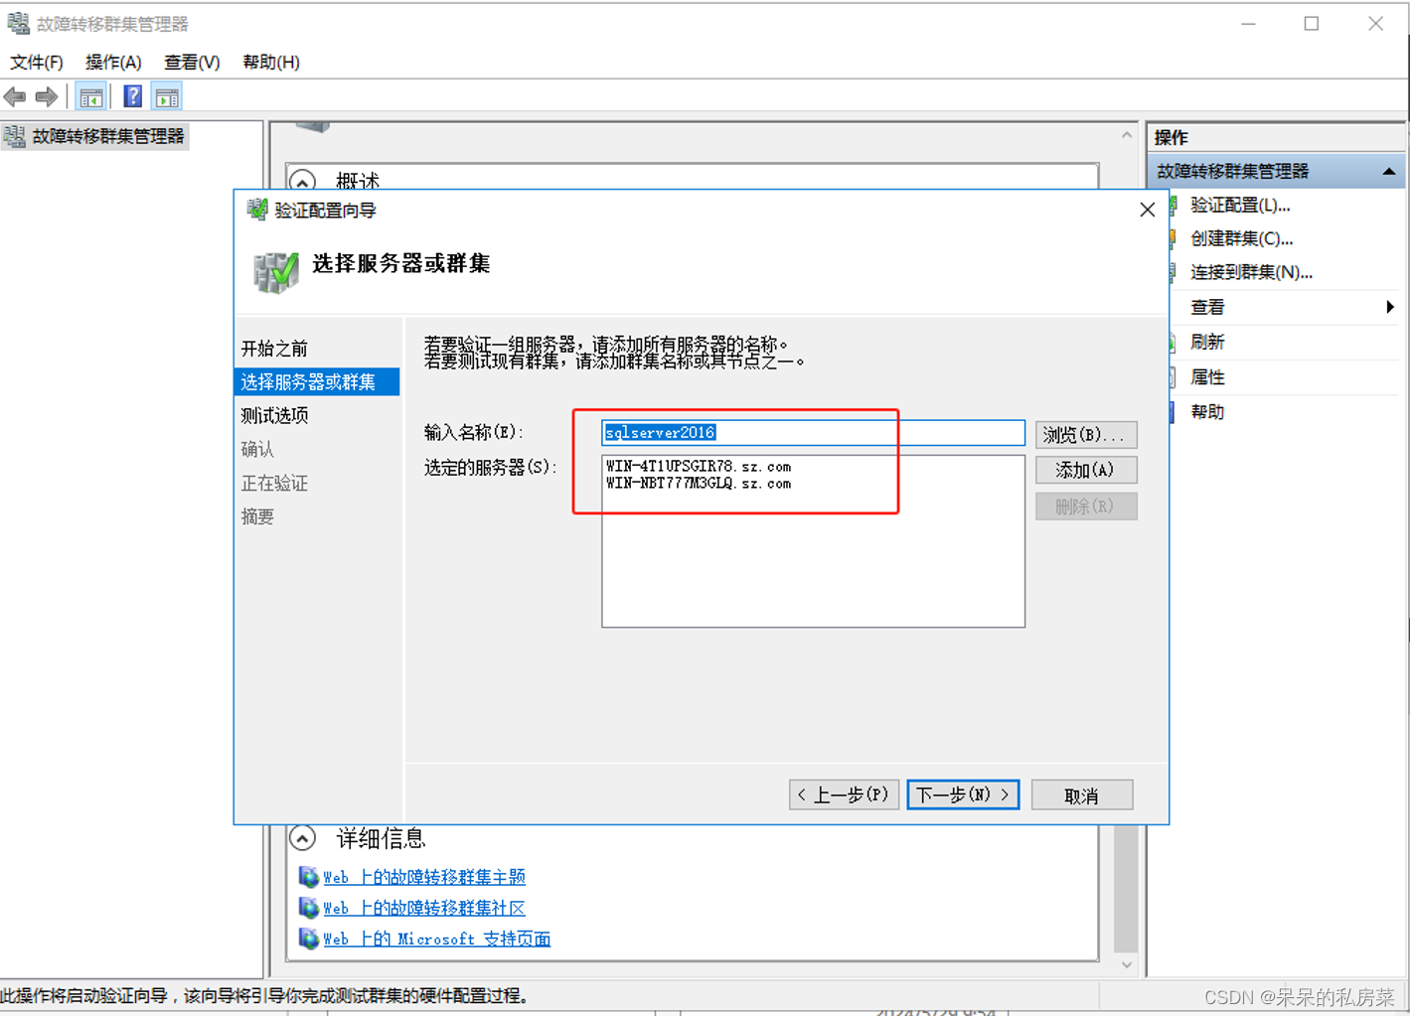This screenshot has width=1410, height=1016.
Task: Click the globe icon beside 故障转移群集主题 link
Action: click(309, 877)
